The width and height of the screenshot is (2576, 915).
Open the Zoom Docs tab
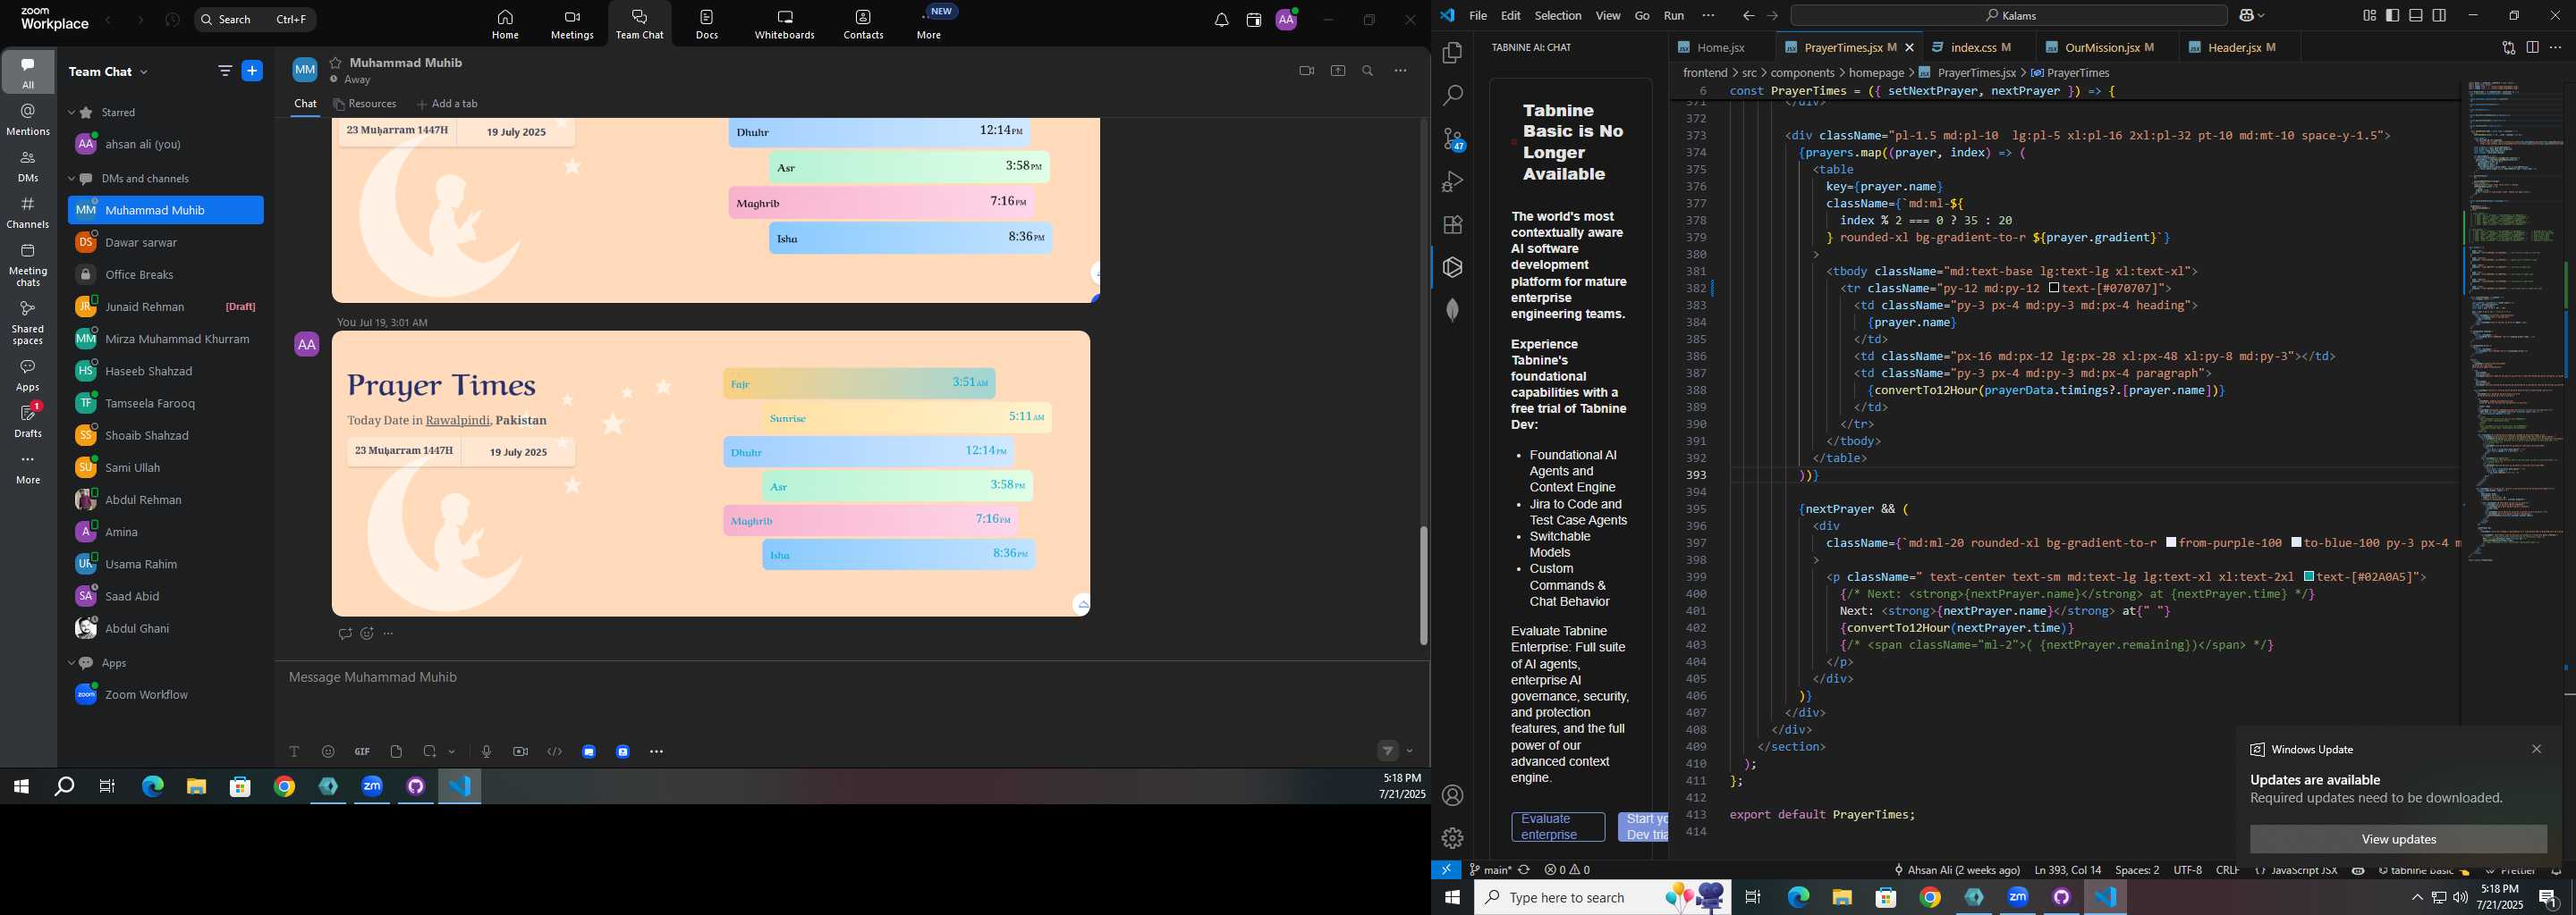707,25
